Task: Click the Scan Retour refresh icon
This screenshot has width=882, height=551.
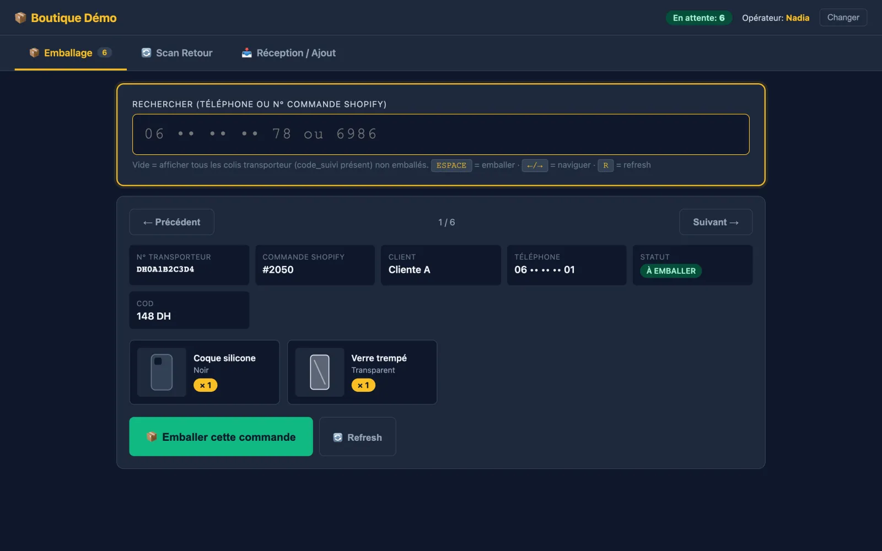Action: coord(146,53)
